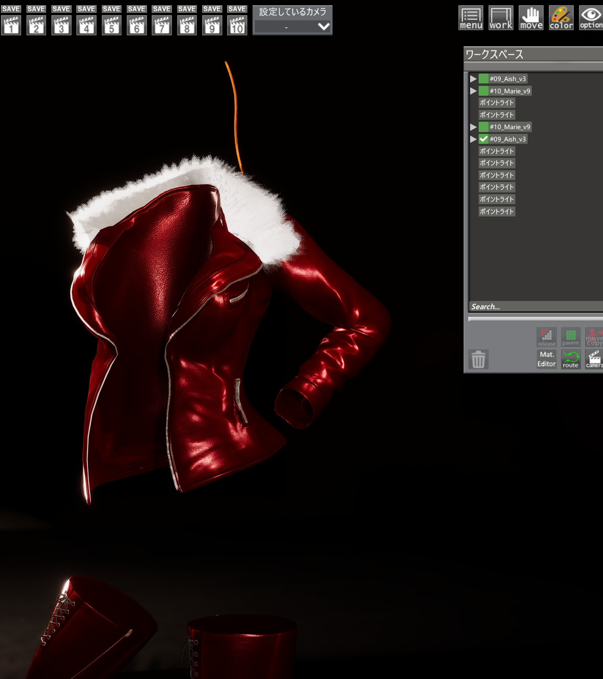
Task: Open the route tool icon
Action: pos(570,359)
